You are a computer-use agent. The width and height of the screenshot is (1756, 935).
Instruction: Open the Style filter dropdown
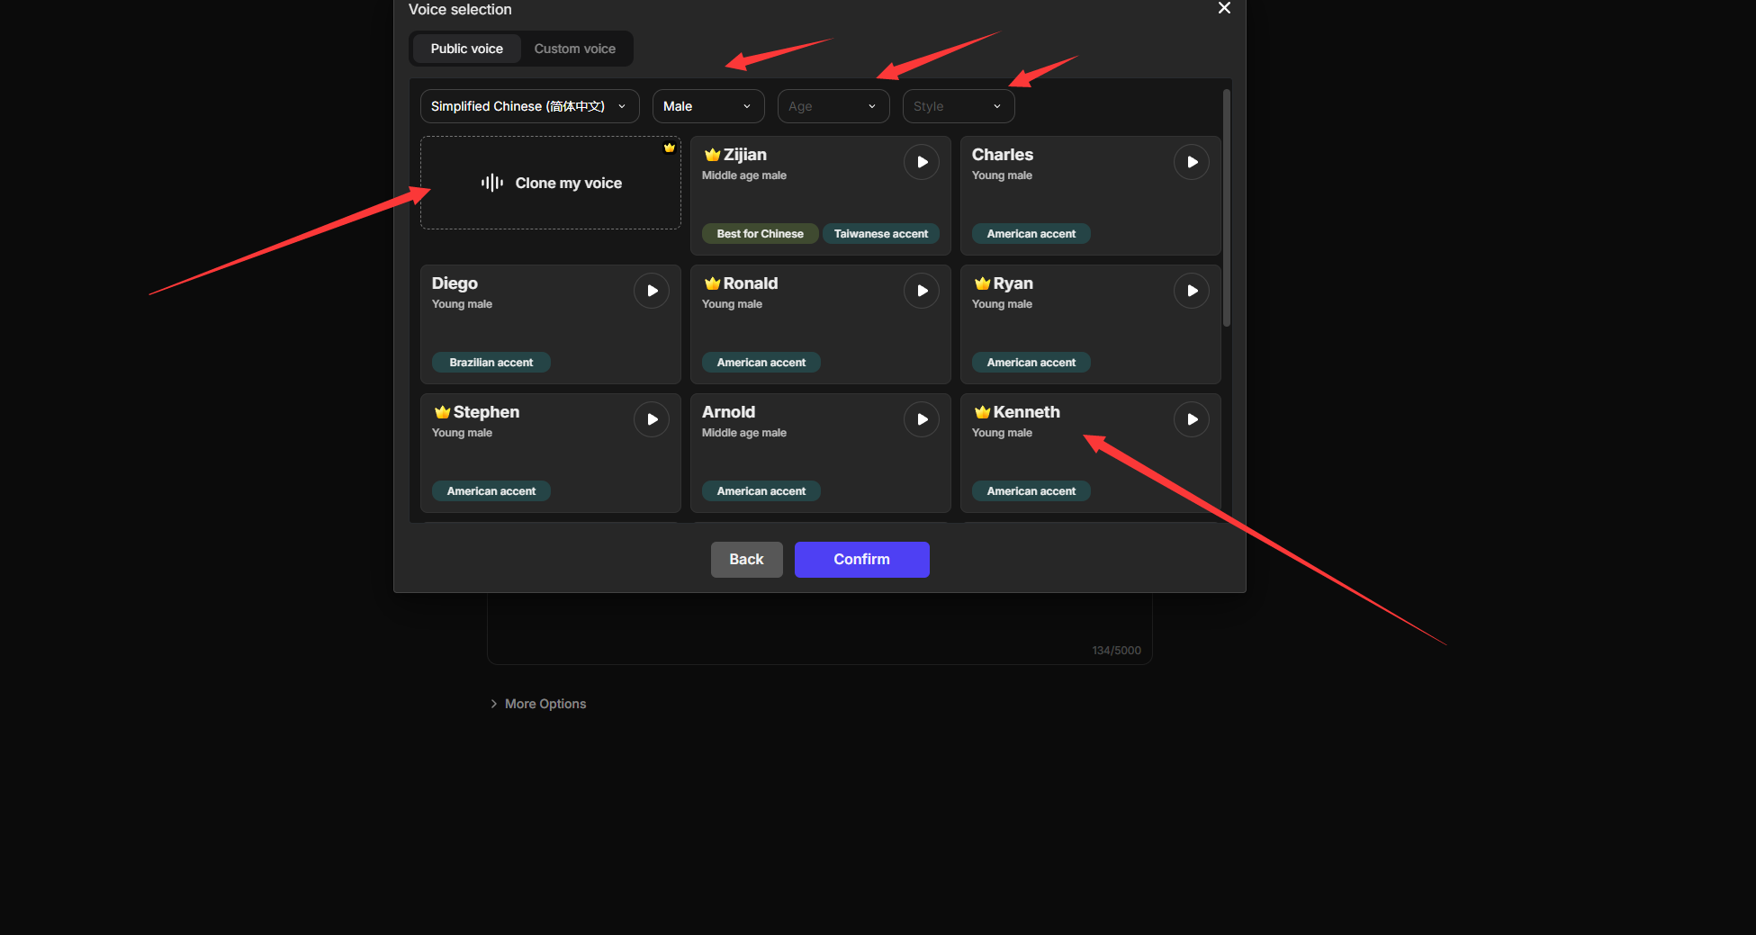(958, 106)
